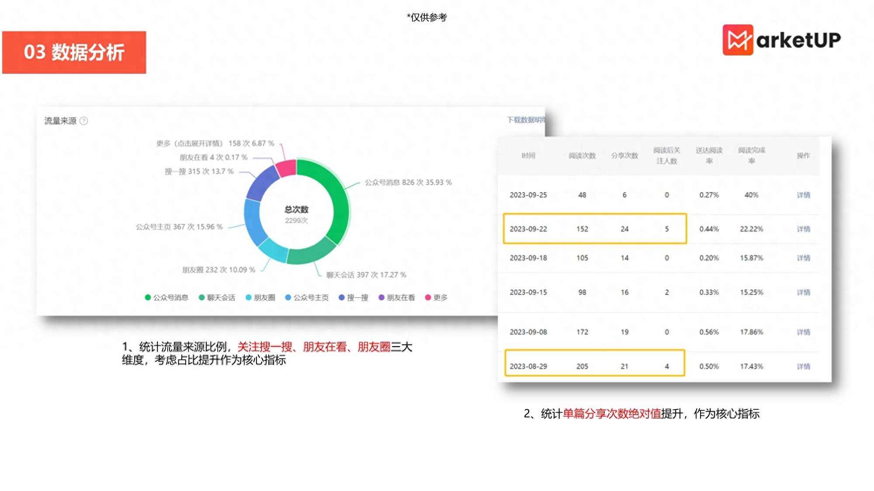
Task: Toggle the 朋友在看 legend item
Action: point(397,298)
